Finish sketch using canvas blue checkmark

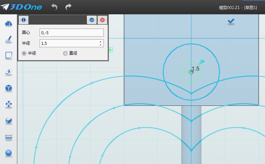231,21
